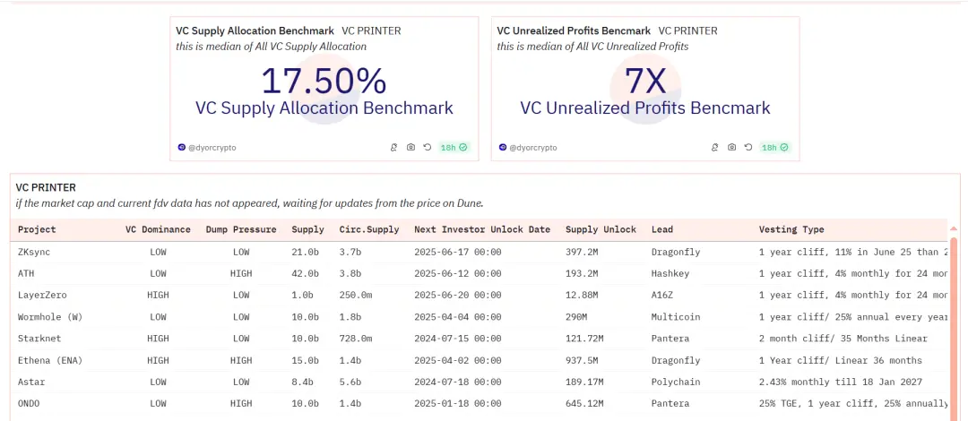Select the ZKsync project row cell
Image resolution: width=968 pixels, height=421 pixels.
(35, 252)
